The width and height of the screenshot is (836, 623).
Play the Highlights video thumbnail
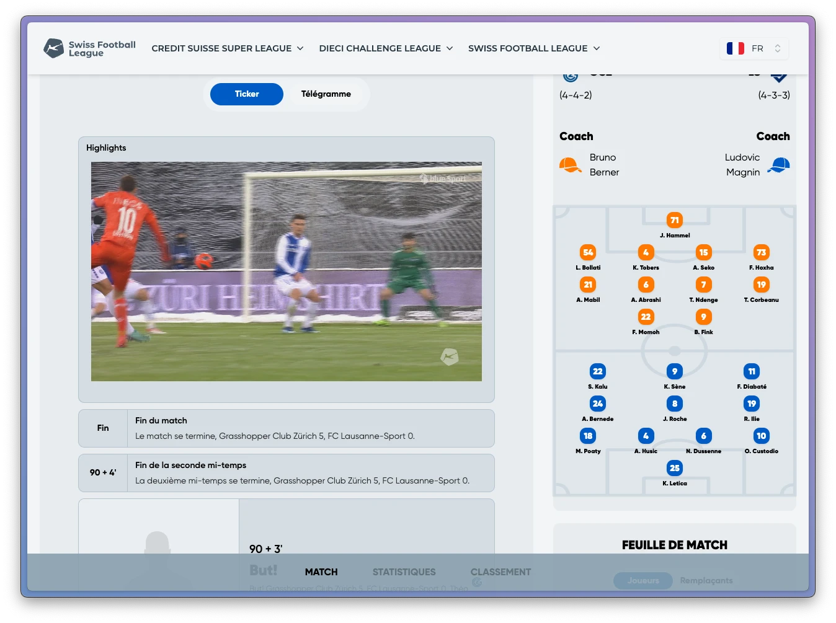287,272
